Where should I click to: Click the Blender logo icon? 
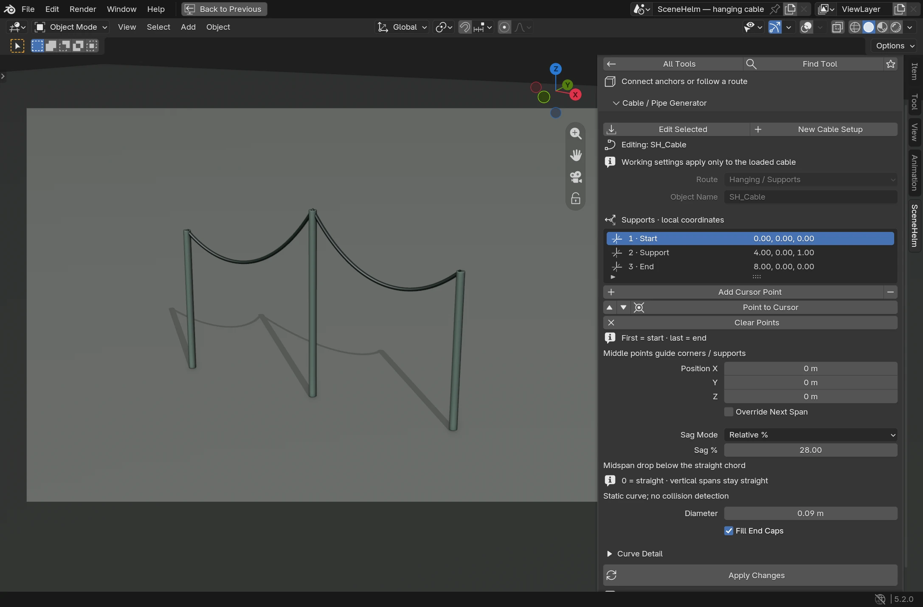9,9
